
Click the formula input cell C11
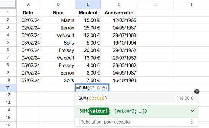coord(92,88)
